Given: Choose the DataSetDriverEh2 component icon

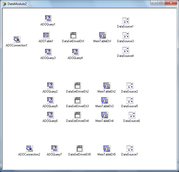Looking at the screenshot, I should pyautogui.click(x=77, y=85).
